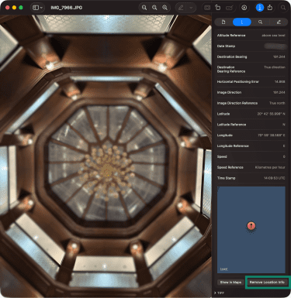
Task: Click the 'True direction' value
Action: click(275, 67)
